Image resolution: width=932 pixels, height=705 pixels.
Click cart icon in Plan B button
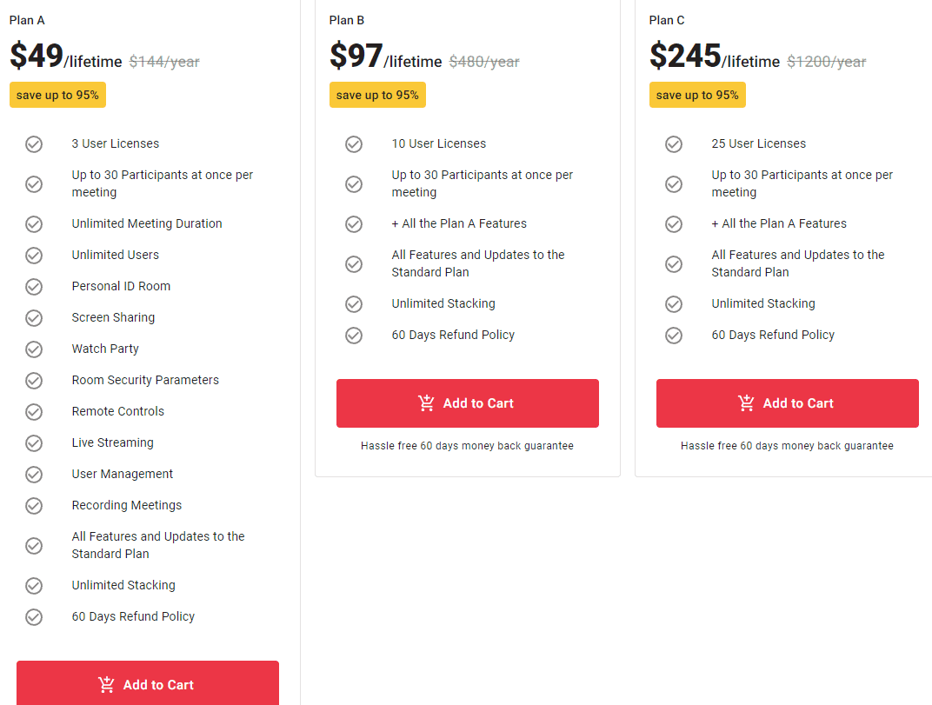point(426,403)
